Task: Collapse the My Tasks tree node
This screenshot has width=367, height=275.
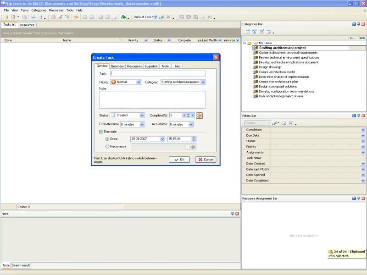Action: 245,43
